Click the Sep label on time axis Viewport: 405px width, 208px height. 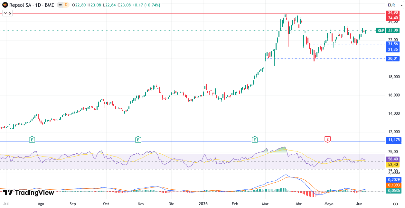tap(72, 204)
